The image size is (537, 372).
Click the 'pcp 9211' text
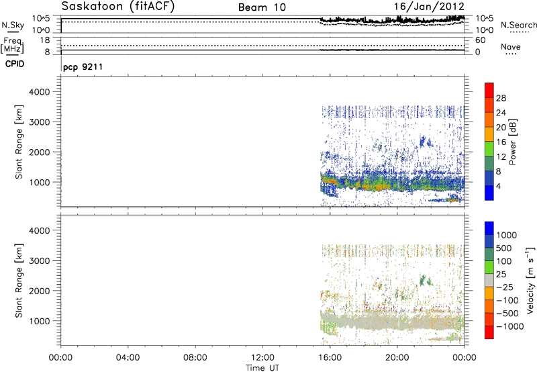(83, 66)
